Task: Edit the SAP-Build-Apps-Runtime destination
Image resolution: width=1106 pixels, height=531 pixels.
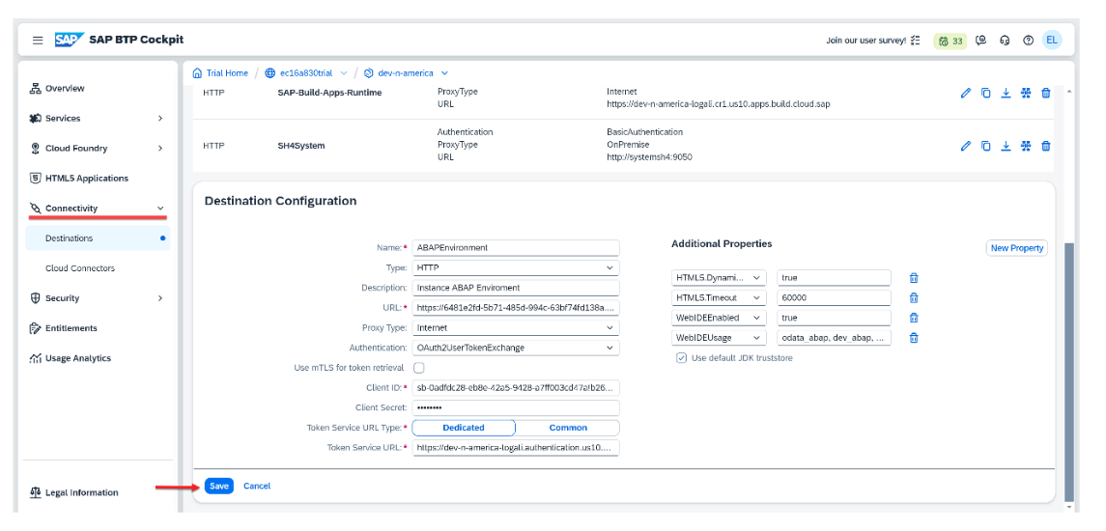Action: click(966, 93)
